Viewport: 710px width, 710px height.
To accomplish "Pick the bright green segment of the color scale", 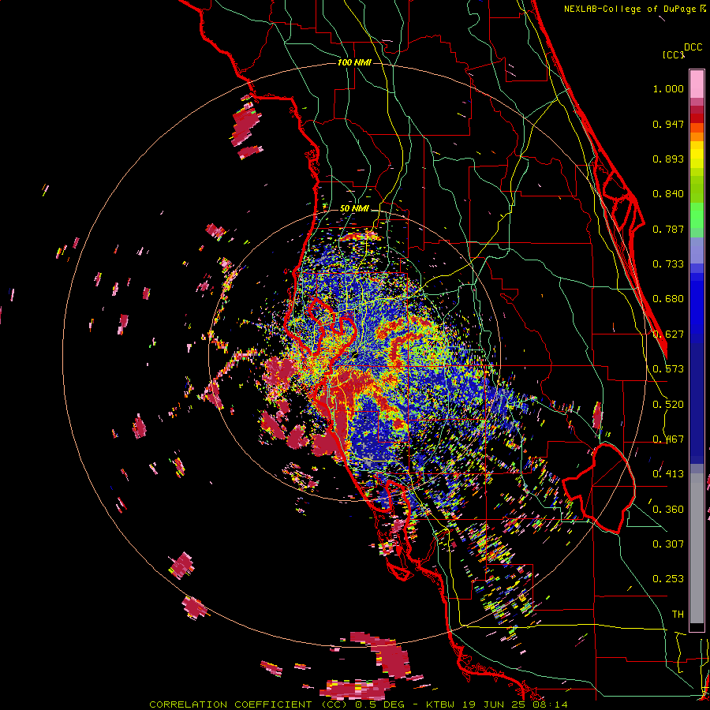I will click(697, 215).
